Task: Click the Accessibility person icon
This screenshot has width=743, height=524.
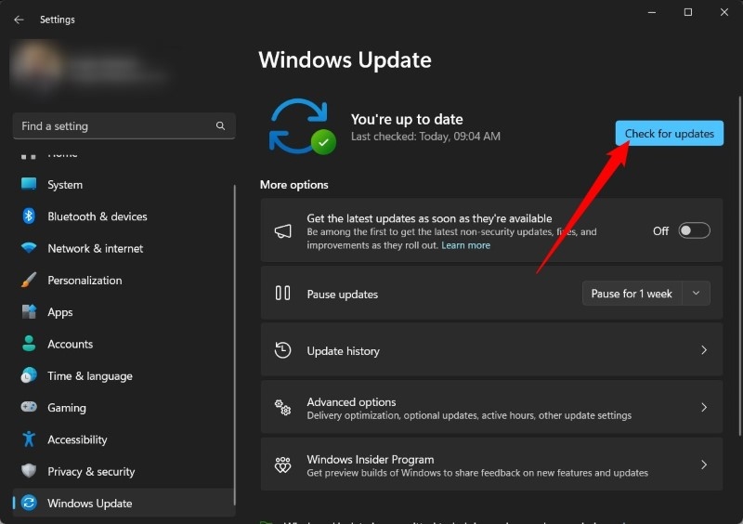Action: click(x=29, y=439)
